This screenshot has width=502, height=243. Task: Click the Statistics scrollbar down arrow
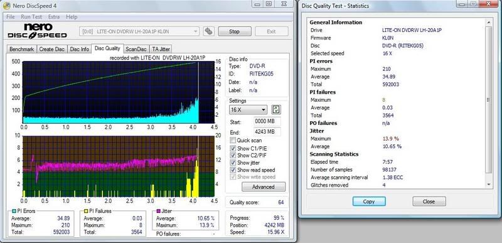pos(488,184)
